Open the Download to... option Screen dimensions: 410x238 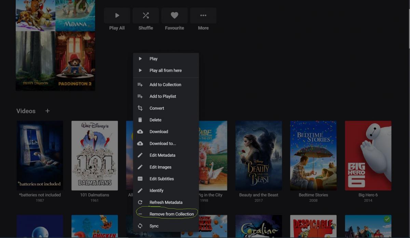coord(163,143)
